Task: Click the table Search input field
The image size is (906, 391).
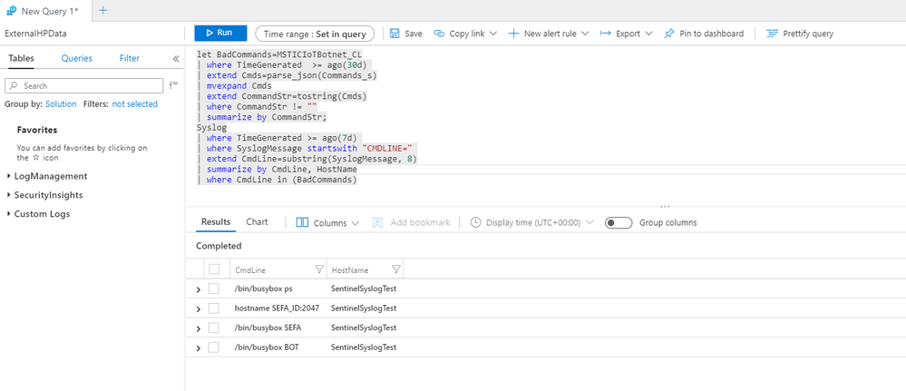Action: click(x=83, y=85)
